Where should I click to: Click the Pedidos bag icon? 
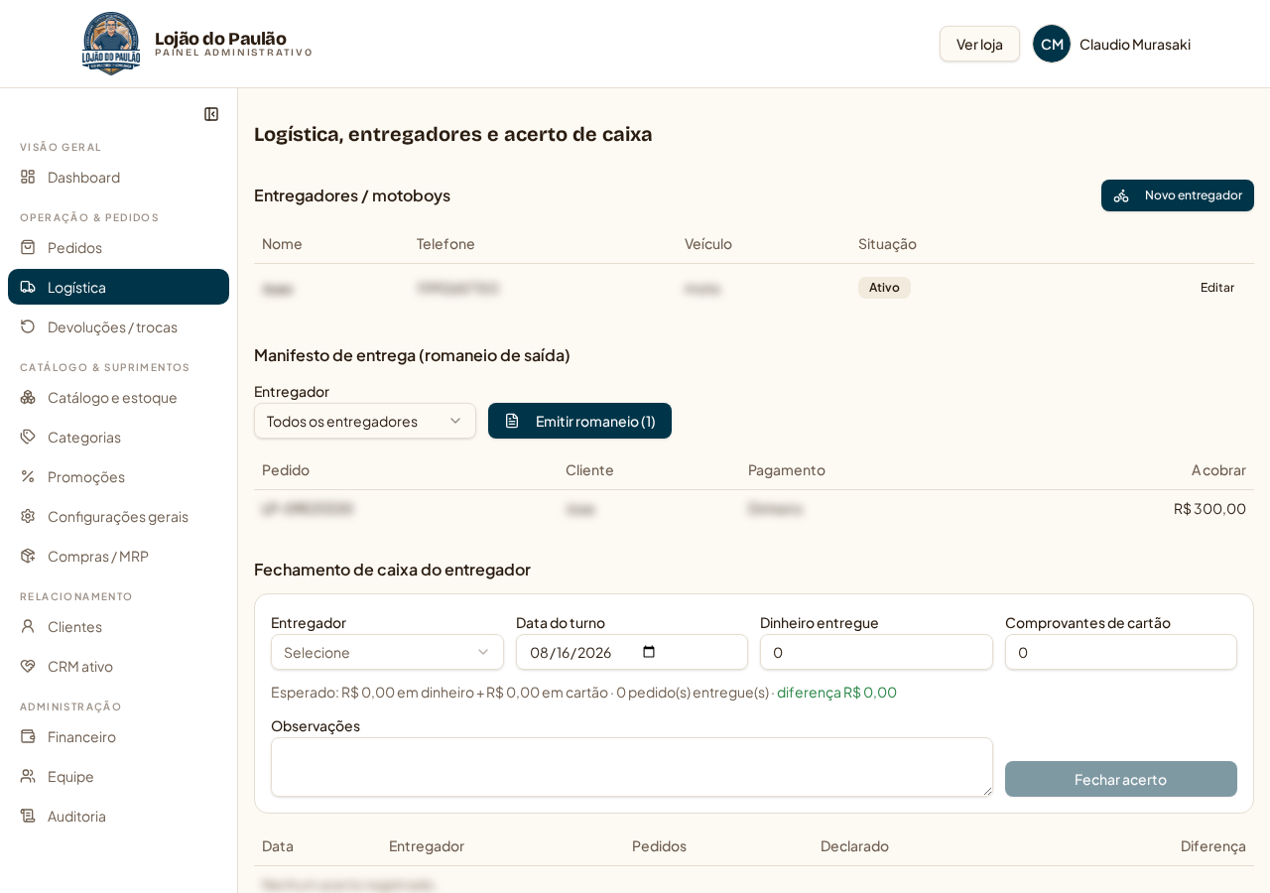[x=28, y=247]
